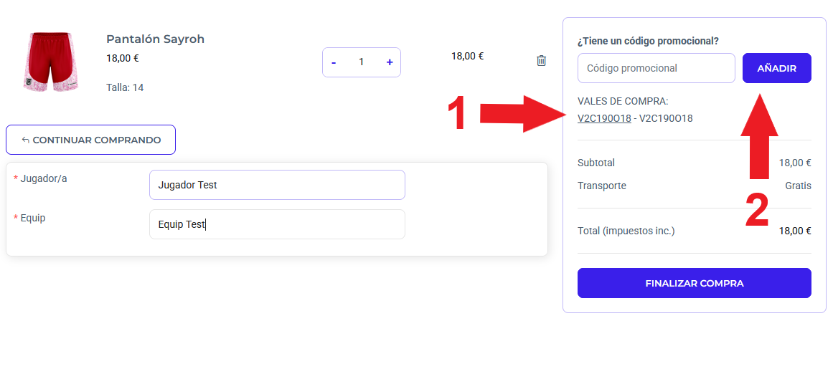Image resolution: width=833 pixels, height=374 pixels.
Task: Increase quantity with the plus button
Action: 390,62
